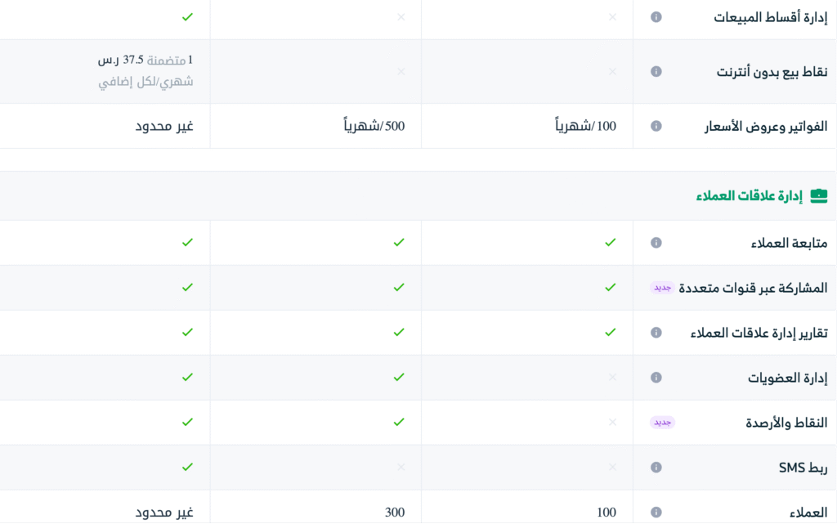837x524 pixels.
Task: Click the ربط SMS feature label
Action: point(803,468)
